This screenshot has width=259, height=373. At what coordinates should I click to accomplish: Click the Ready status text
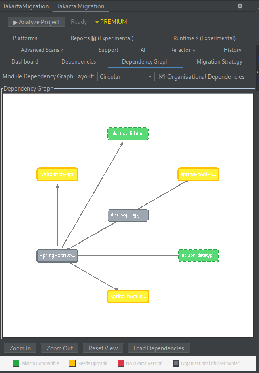(x=79, y=22)
